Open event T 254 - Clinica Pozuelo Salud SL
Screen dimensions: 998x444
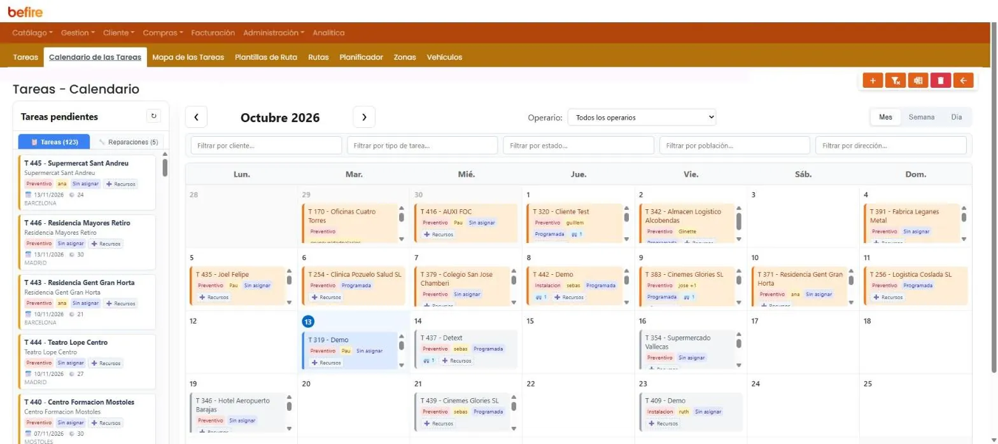click(354, 286)
